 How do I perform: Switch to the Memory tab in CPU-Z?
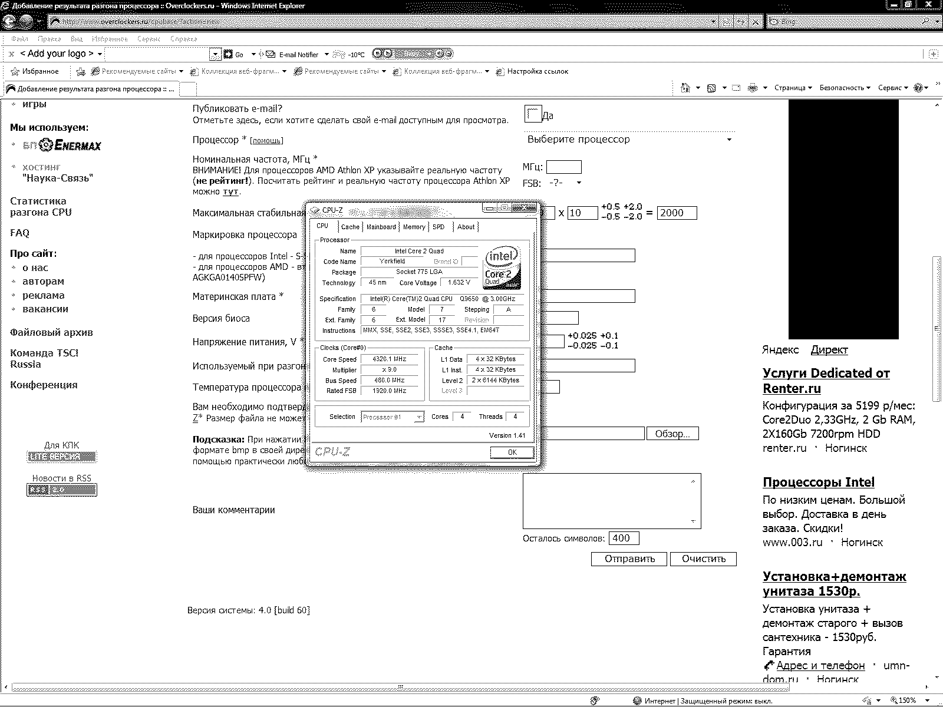tap(414, 227)
